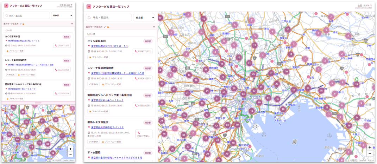Open the 東京都 prefecture dropdown in mobile view

(62, 15)
